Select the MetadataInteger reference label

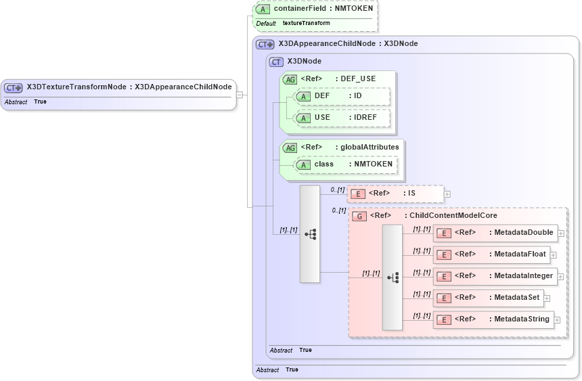[x=503, y=275]
